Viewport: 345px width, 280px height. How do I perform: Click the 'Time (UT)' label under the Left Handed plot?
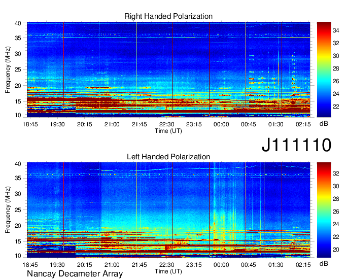168,271
